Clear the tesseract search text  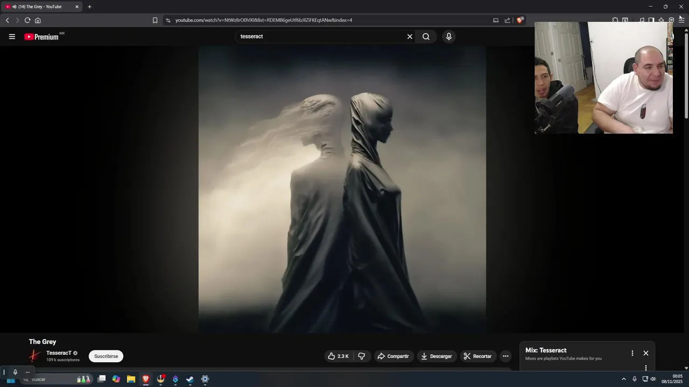[410, 37]
